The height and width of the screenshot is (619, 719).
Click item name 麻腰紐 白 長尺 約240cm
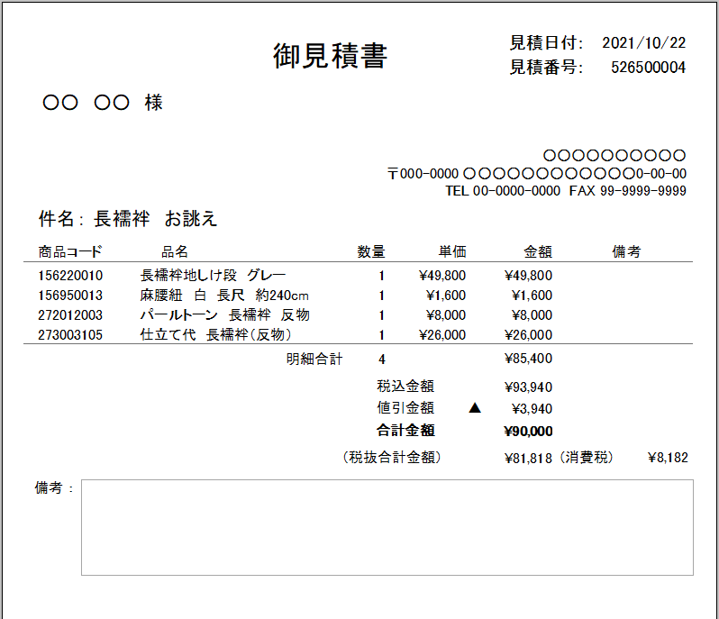tap(224, 296)
